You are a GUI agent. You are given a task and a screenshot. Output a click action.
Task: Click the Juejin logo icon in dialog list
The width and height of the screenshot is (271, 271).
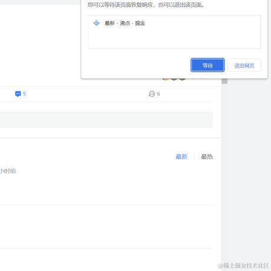pos(97,23)
